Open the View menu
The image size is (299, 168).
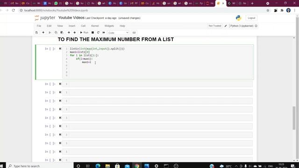[x=60, y=26]
